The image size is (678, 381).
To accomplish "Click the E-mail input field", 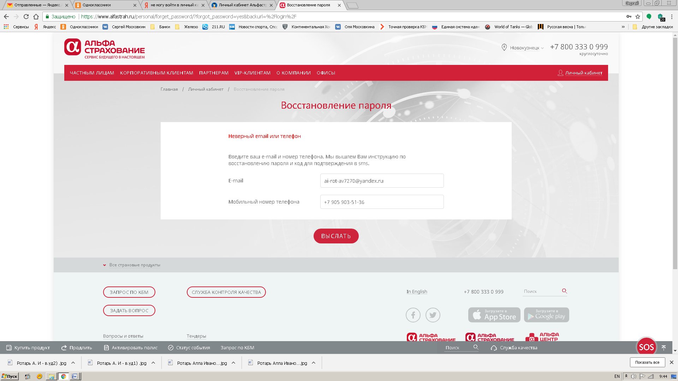I will (x=382, y=180).
